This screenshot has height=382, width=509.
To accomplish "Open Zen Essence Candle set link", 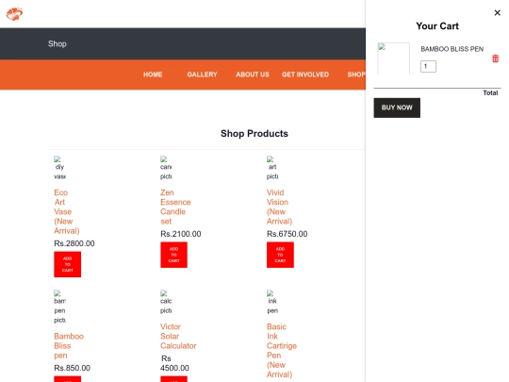I will (175, 207).
